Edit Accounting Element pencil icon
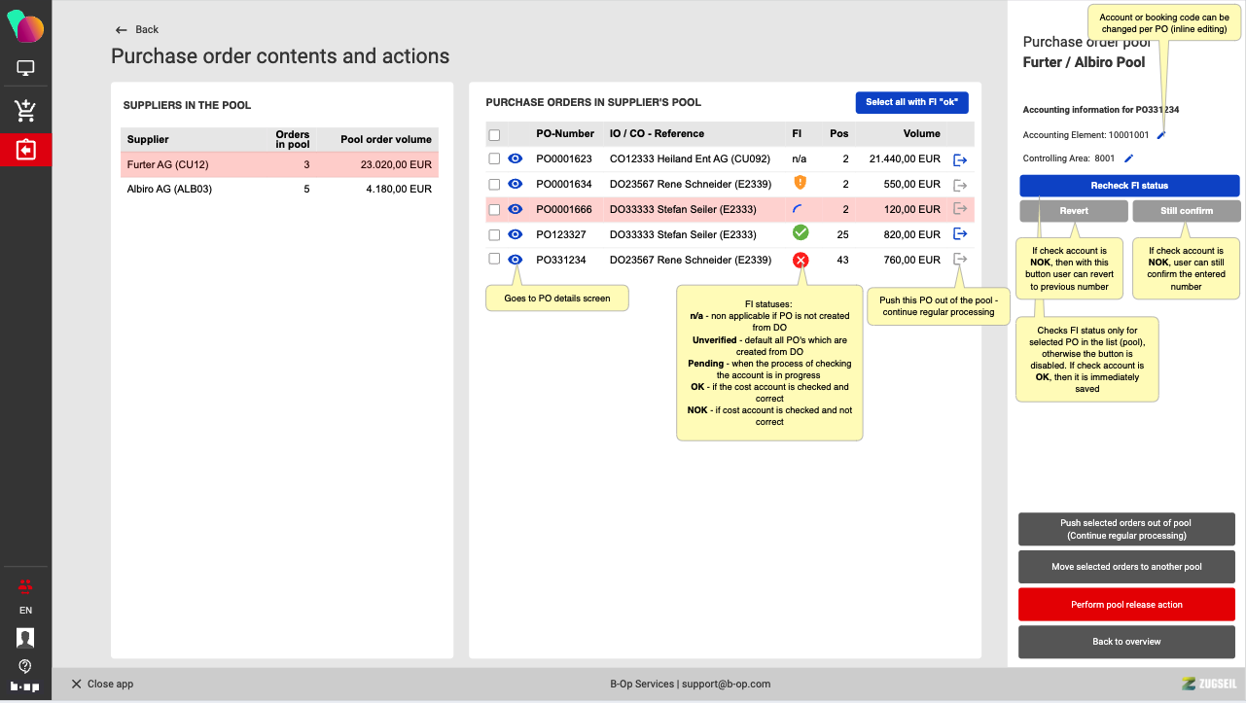The height and width of the screenshot is (703, 1246). pyautogui.click(x=1160, y=135)
